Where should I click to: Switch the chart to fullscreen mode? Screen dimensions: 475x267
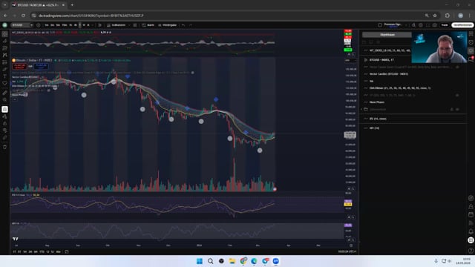(427, 25)
